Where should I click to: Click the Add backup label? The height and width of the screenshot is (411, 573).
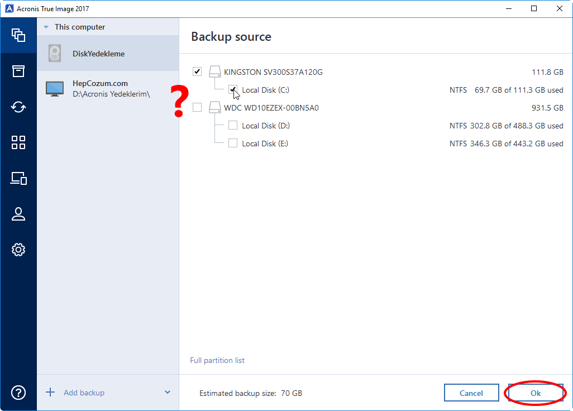click(x=84, y=393)
